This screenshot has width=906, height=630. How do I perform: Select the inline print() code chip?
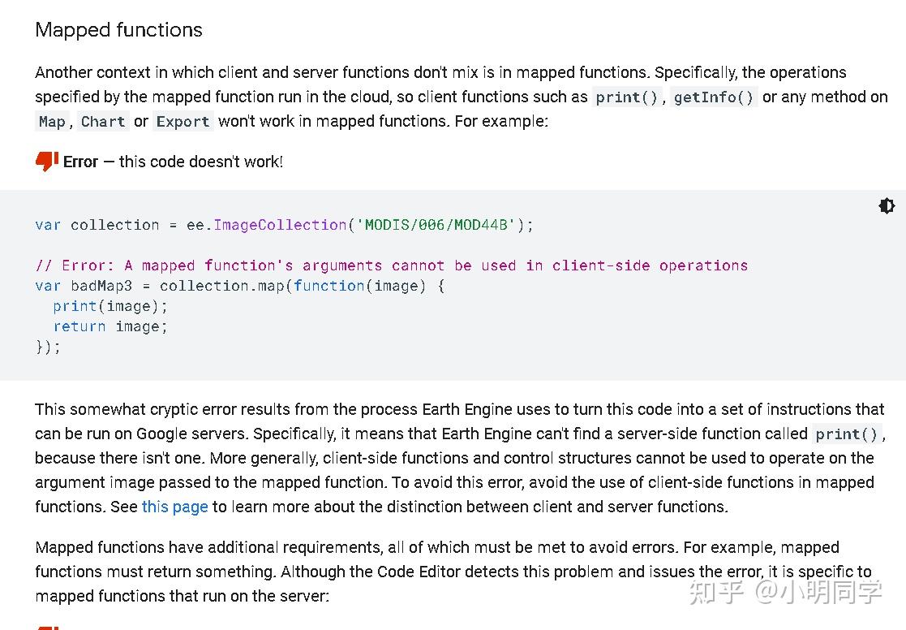click(x=626, y=97)
